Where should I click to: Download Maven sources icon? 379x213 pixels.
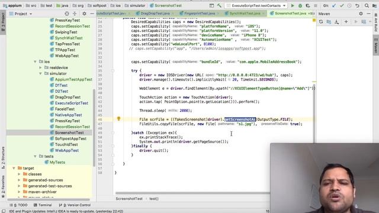click(x=336, y=22)
